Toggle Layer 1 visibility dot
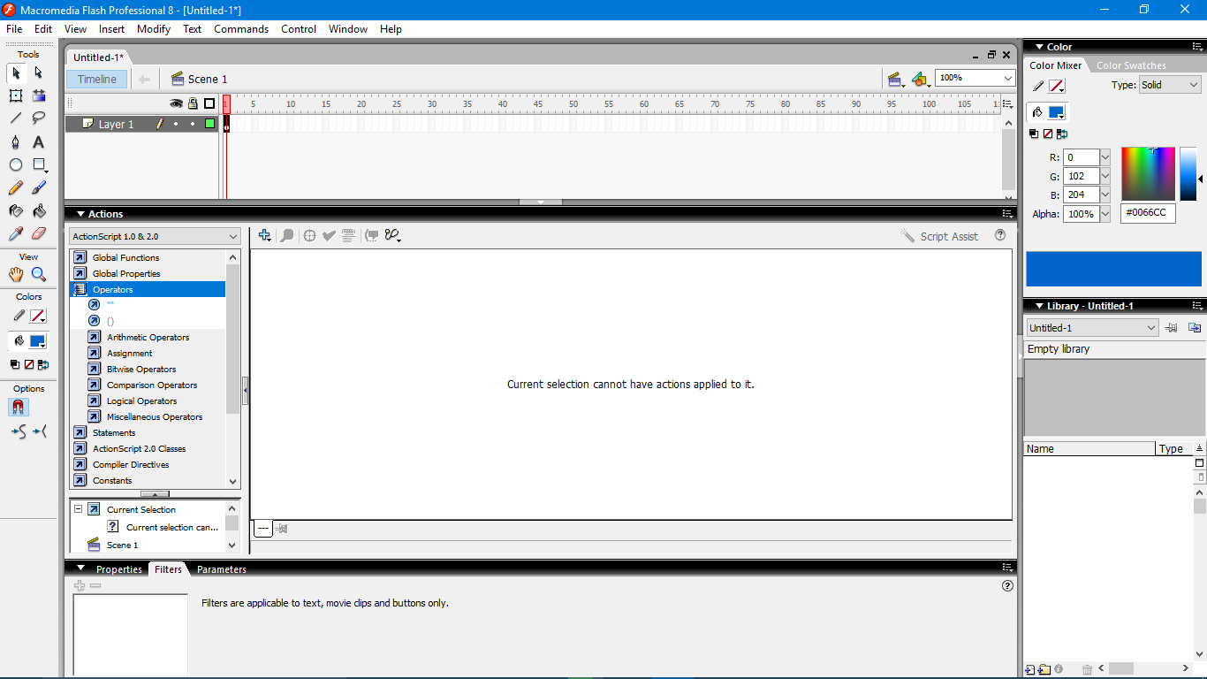1207x679 pixels. 176,124
